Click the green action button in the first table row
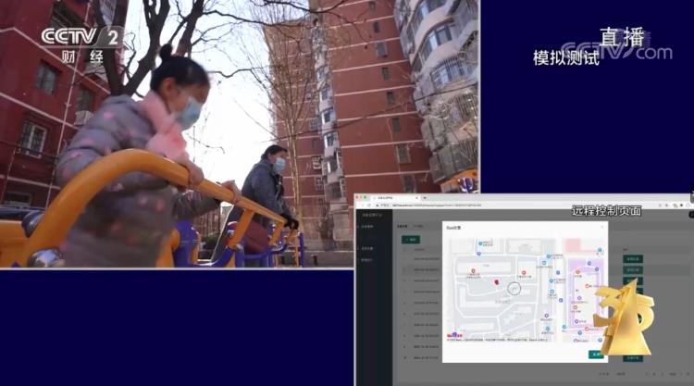Screen dimensions: 694x386 point(633,258)
